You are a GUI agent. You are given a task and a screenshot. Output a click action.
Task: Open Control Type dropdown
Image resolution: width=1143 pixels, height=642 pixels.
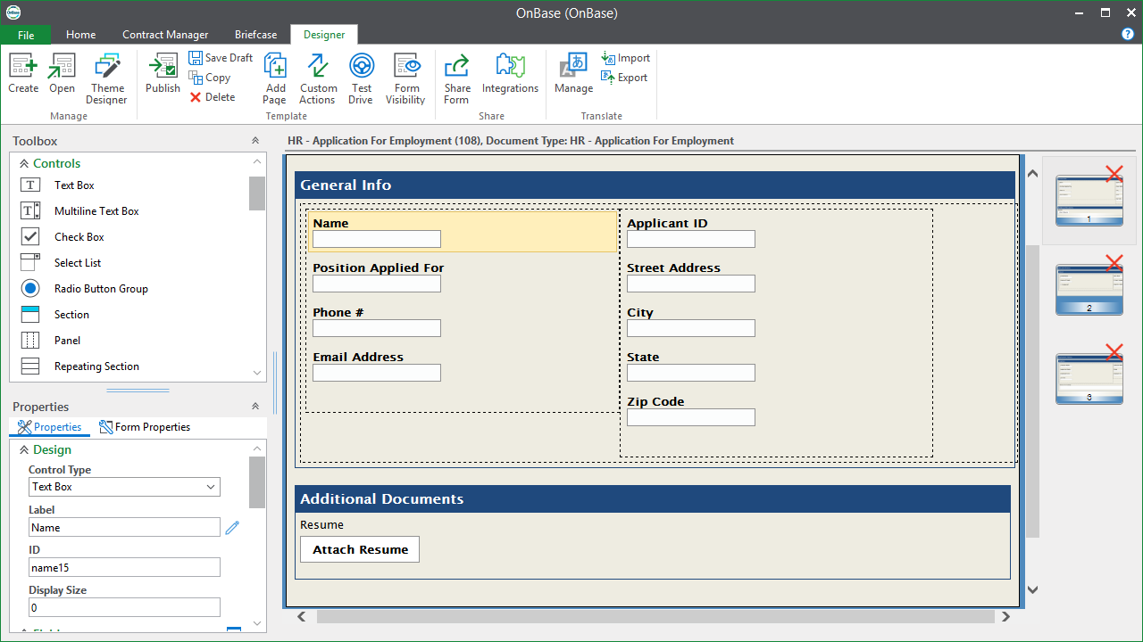coord(124,487)
